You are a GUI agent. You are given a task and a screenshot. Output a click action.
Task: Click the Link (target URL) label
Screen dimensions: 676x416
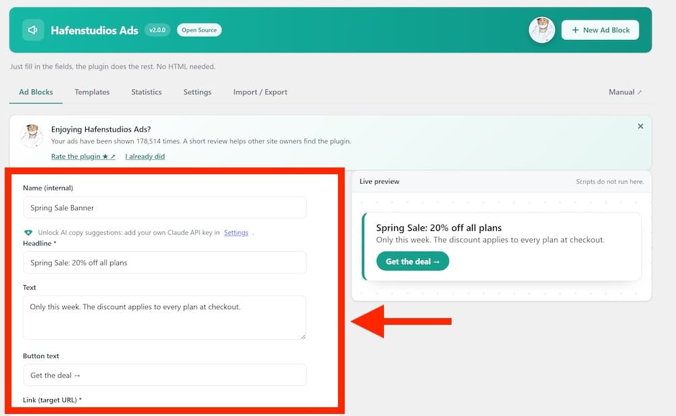52,400
